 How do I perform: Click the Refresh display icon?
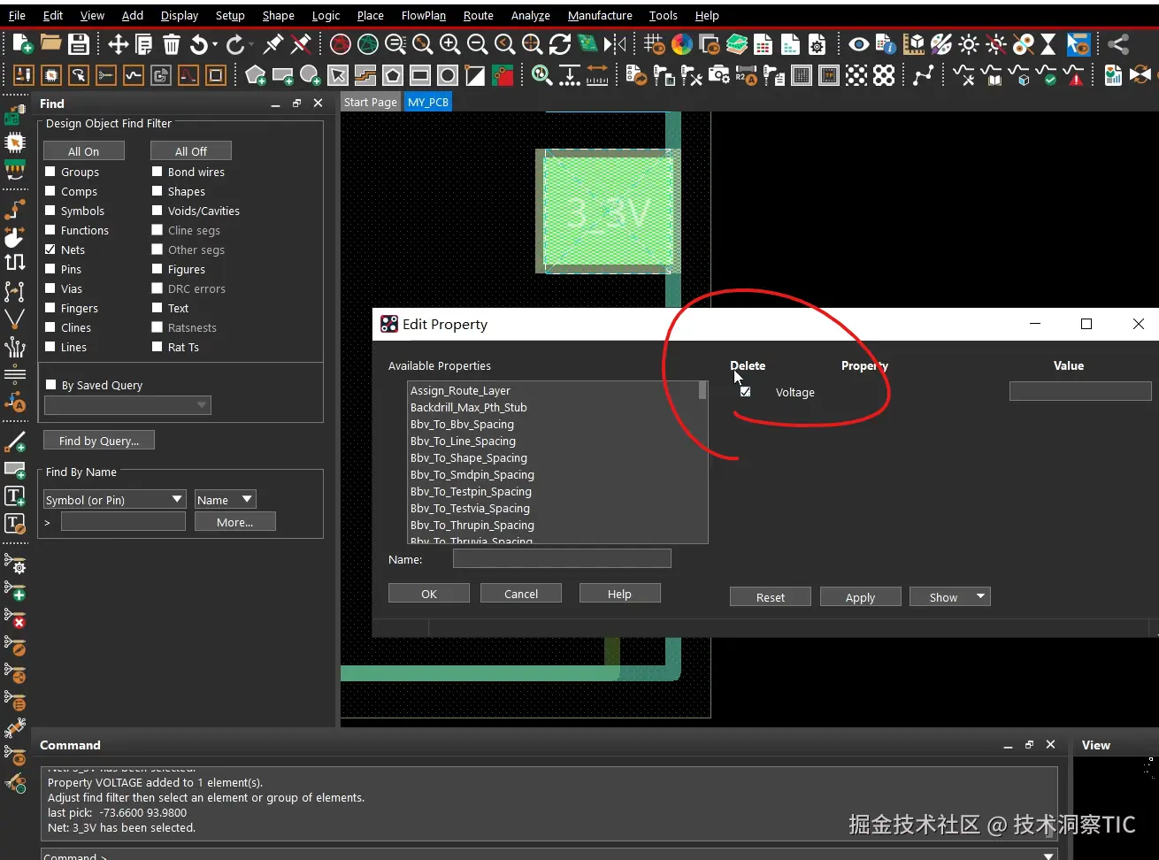pyautogui.click(x=560, y=44)
